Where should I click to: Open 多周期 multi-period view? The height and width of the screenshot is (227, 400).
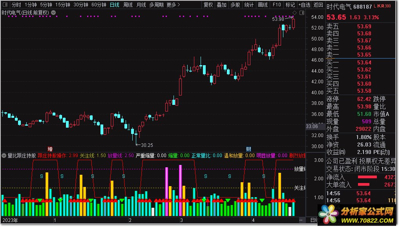[x=156, y=5]
